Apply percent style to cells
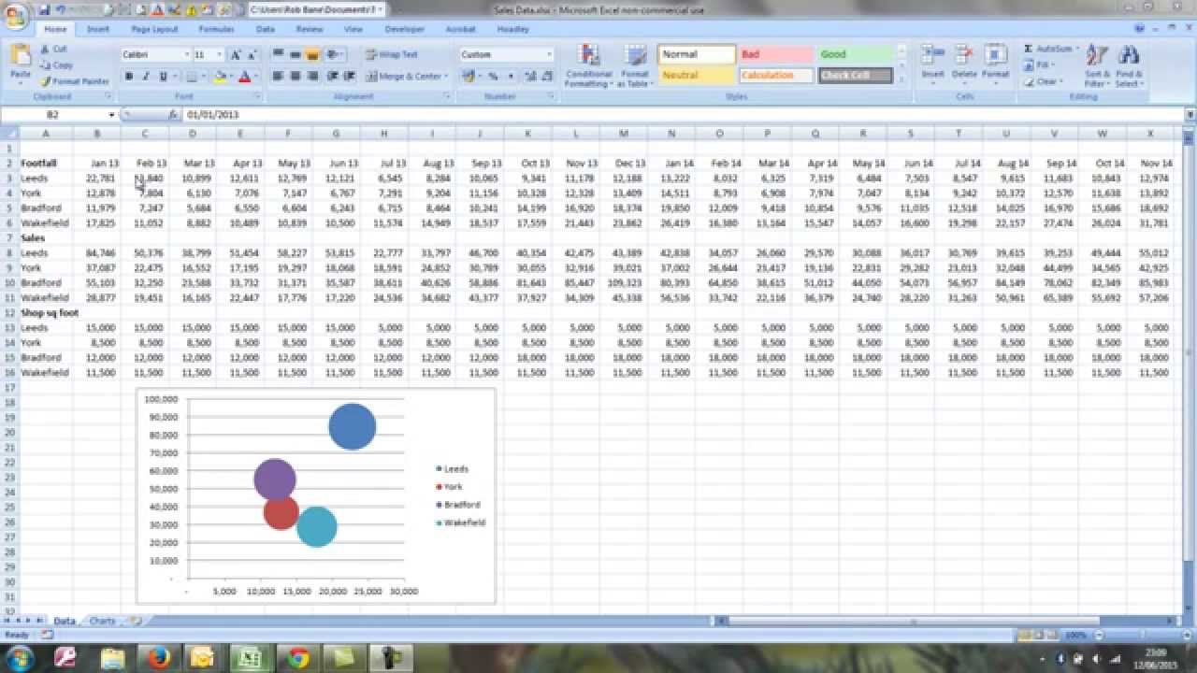Image resolution: width=1197 pixels, height=673 pixels. tap(493, 77)
